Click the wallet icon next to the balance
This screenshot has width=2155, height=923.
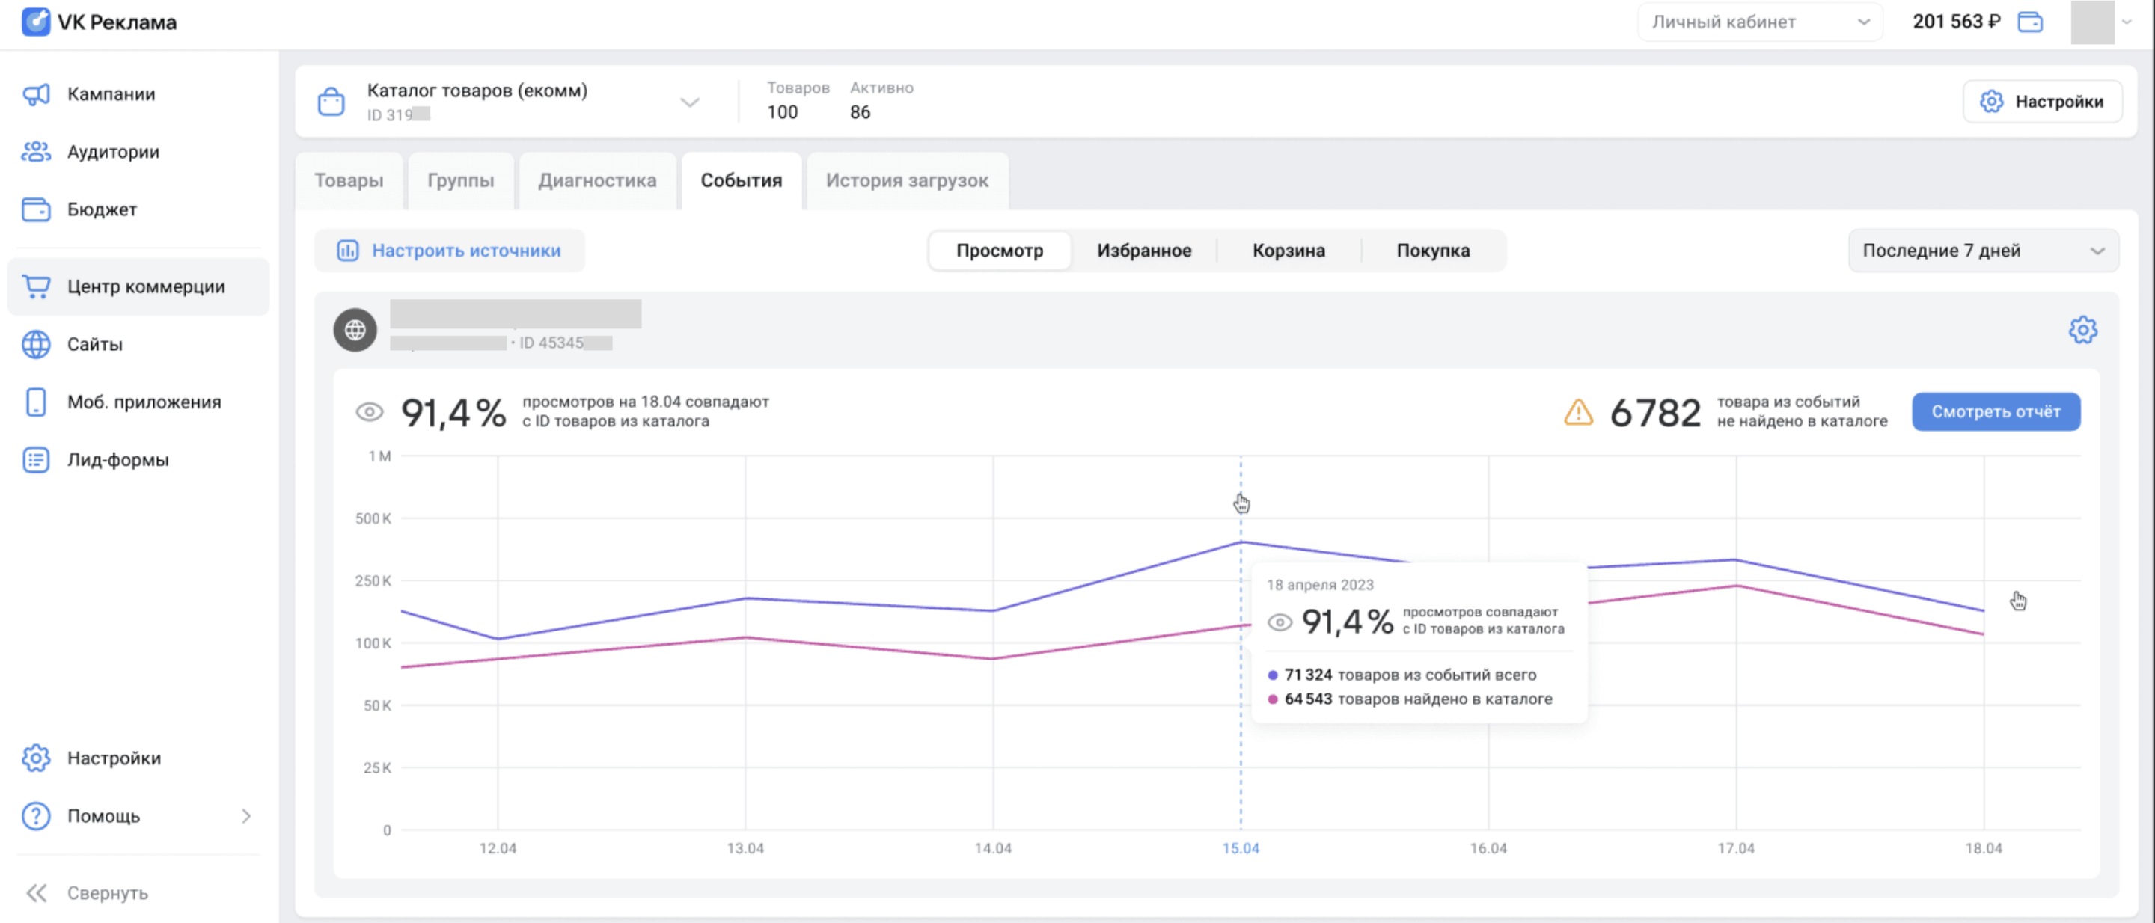[x=2029, y=22]
